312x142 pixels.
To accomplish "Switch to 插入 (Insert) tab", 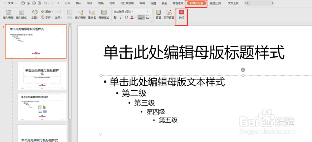I will point(79,3).
